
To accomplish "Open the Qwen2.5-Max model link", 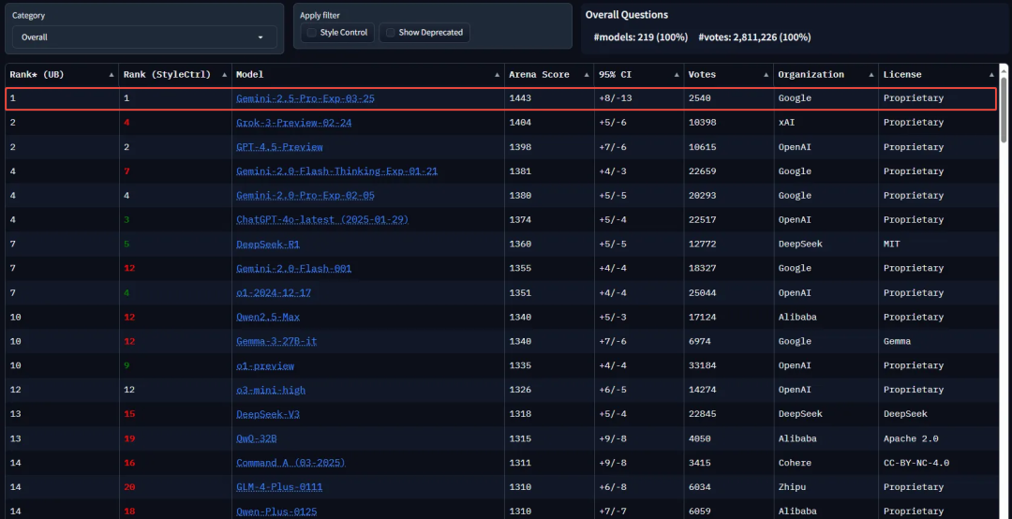I will point(268,317).
